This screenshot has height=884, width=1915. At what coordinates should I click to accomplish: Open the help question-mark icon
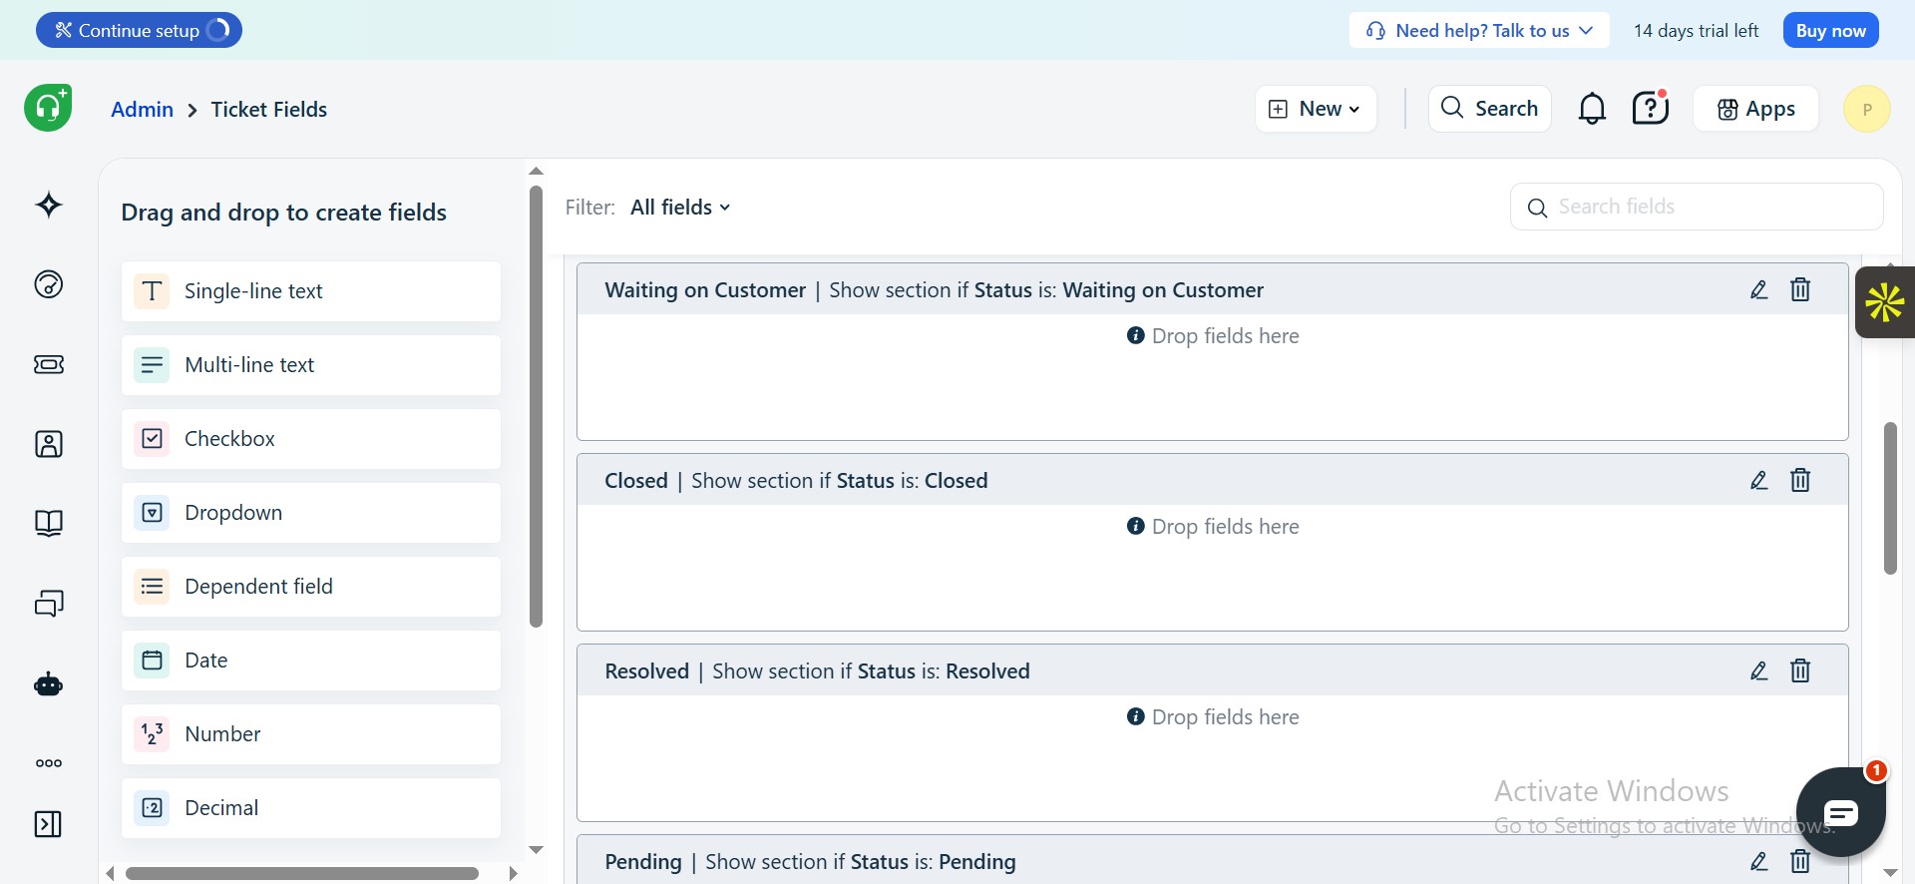click(x=1651, y=108)
